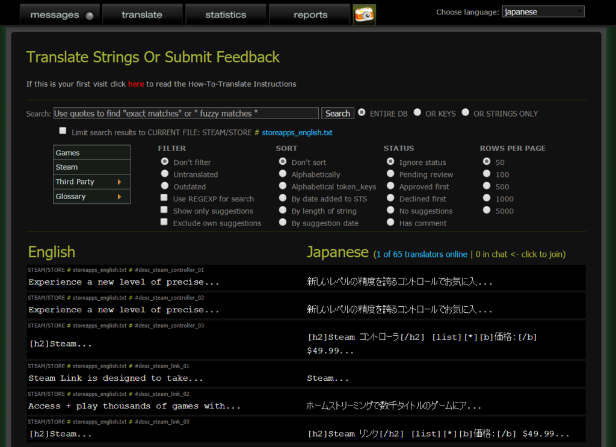Enable Show only suggestions checkbox
This screenshot has width=616, height=447.
(164, 210)
